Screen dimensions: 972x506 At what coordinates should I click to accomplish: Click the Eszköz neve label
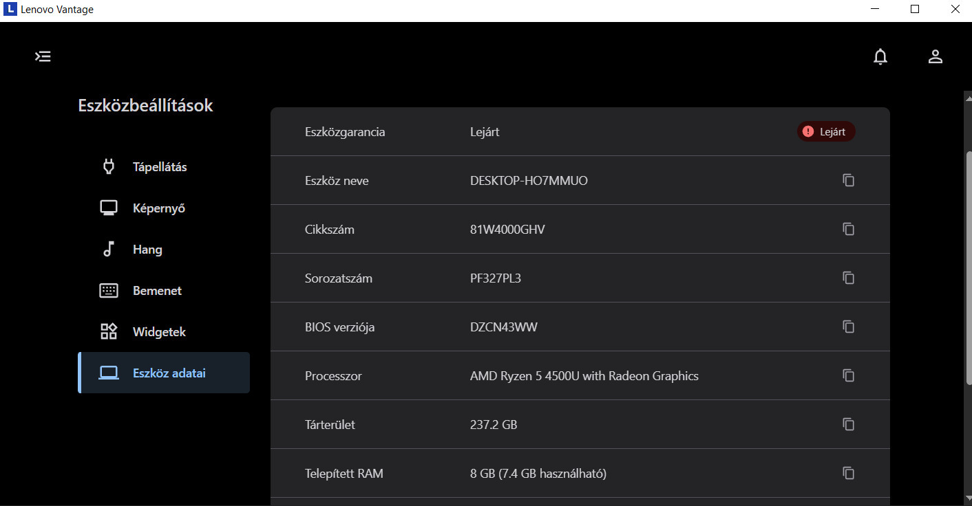click(x=337, y=181)
